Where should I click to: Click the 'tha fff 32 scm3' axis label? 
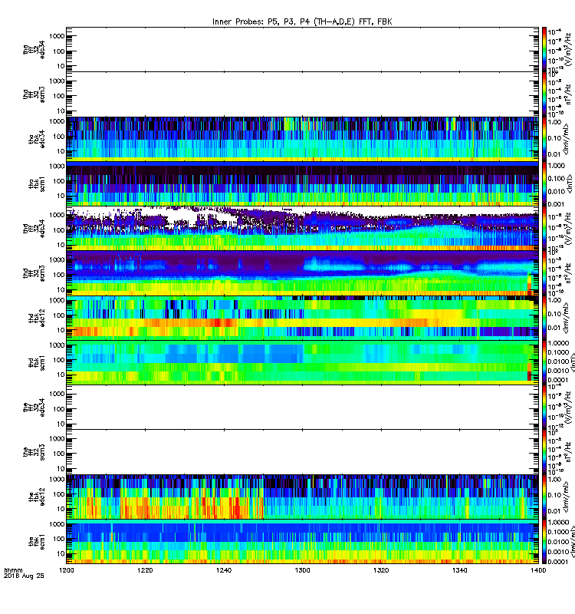pos(34,94)
